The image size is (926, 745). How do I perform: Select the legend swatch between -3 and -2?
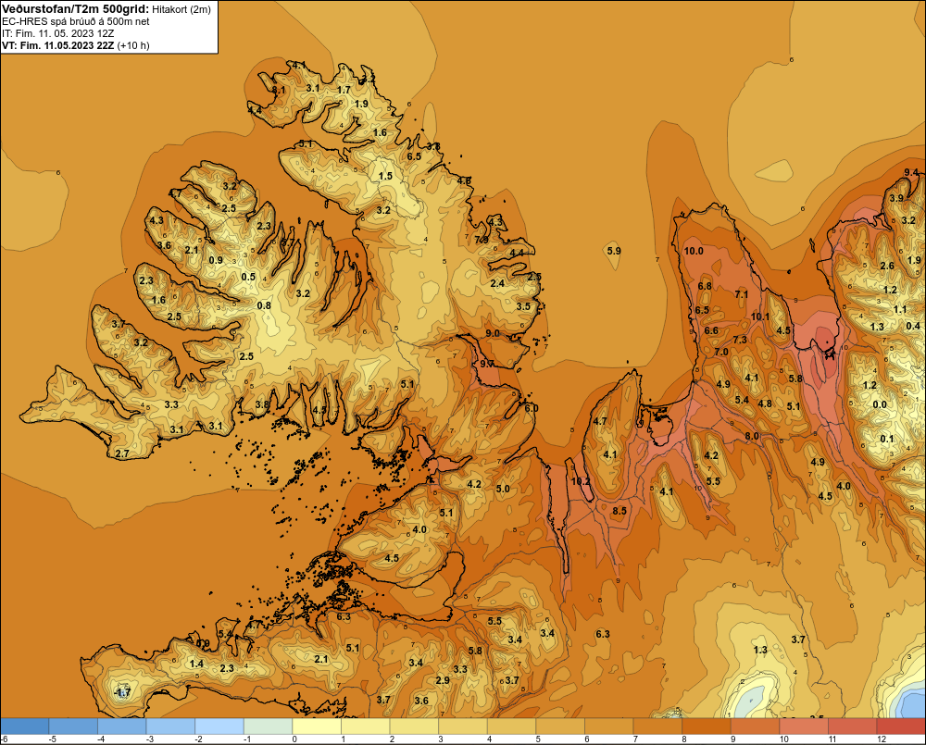click(170, 726)
